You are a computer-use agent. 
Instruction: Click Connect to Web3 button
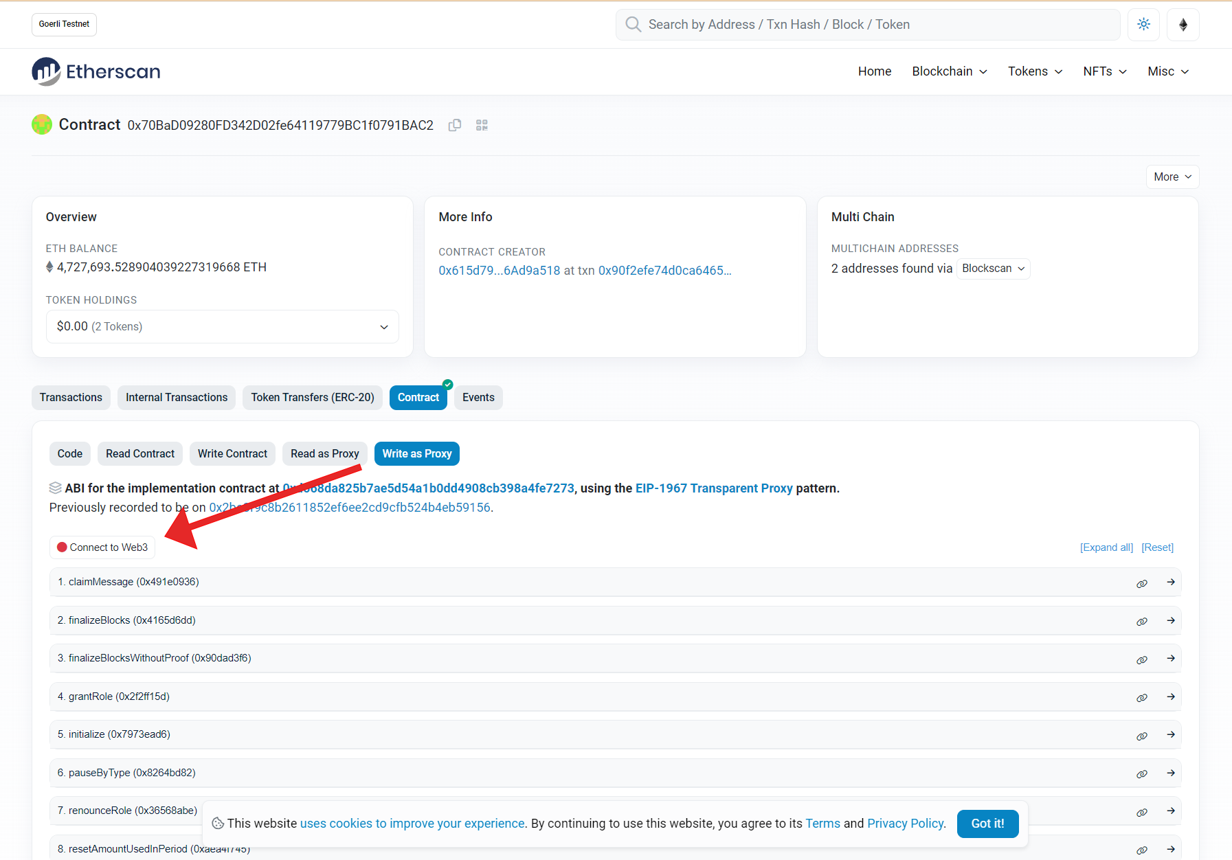pos(102,547)
